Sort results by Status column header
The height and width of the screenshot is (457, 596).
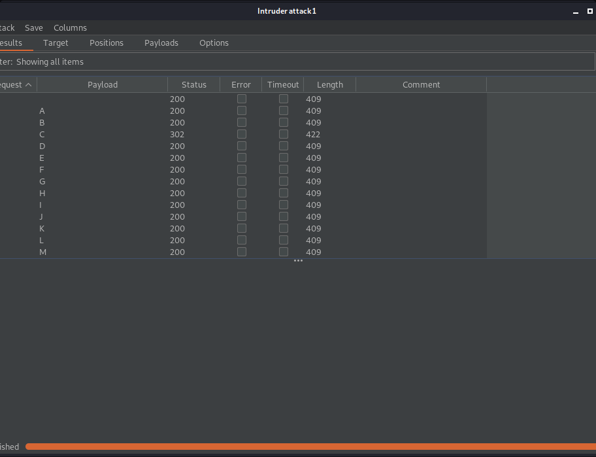coord(194,85)
